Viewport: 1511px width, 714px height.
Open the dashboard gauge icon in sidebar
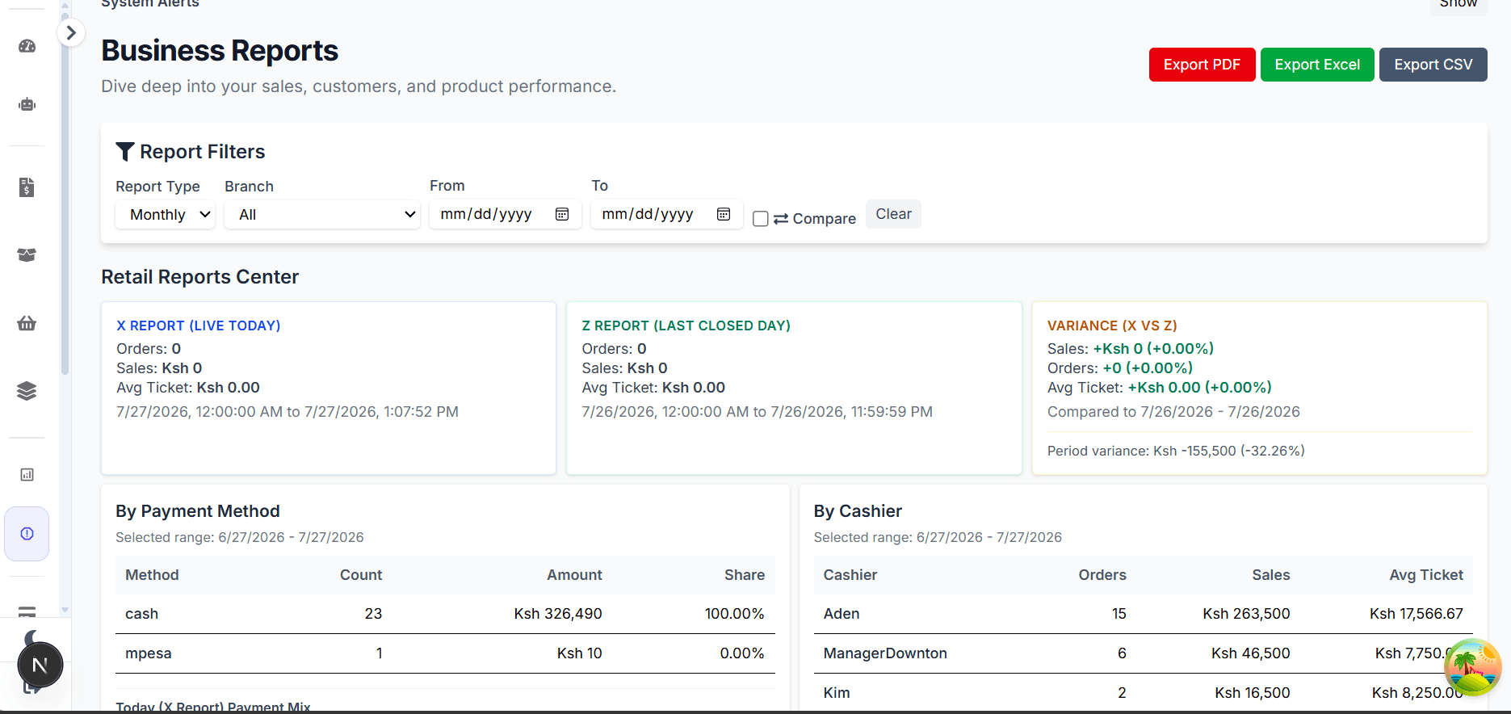(x=27, y=46)
